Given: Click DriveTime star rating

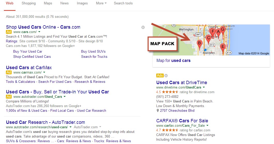Looking at the screenshot, I should [x=170, y=92].
